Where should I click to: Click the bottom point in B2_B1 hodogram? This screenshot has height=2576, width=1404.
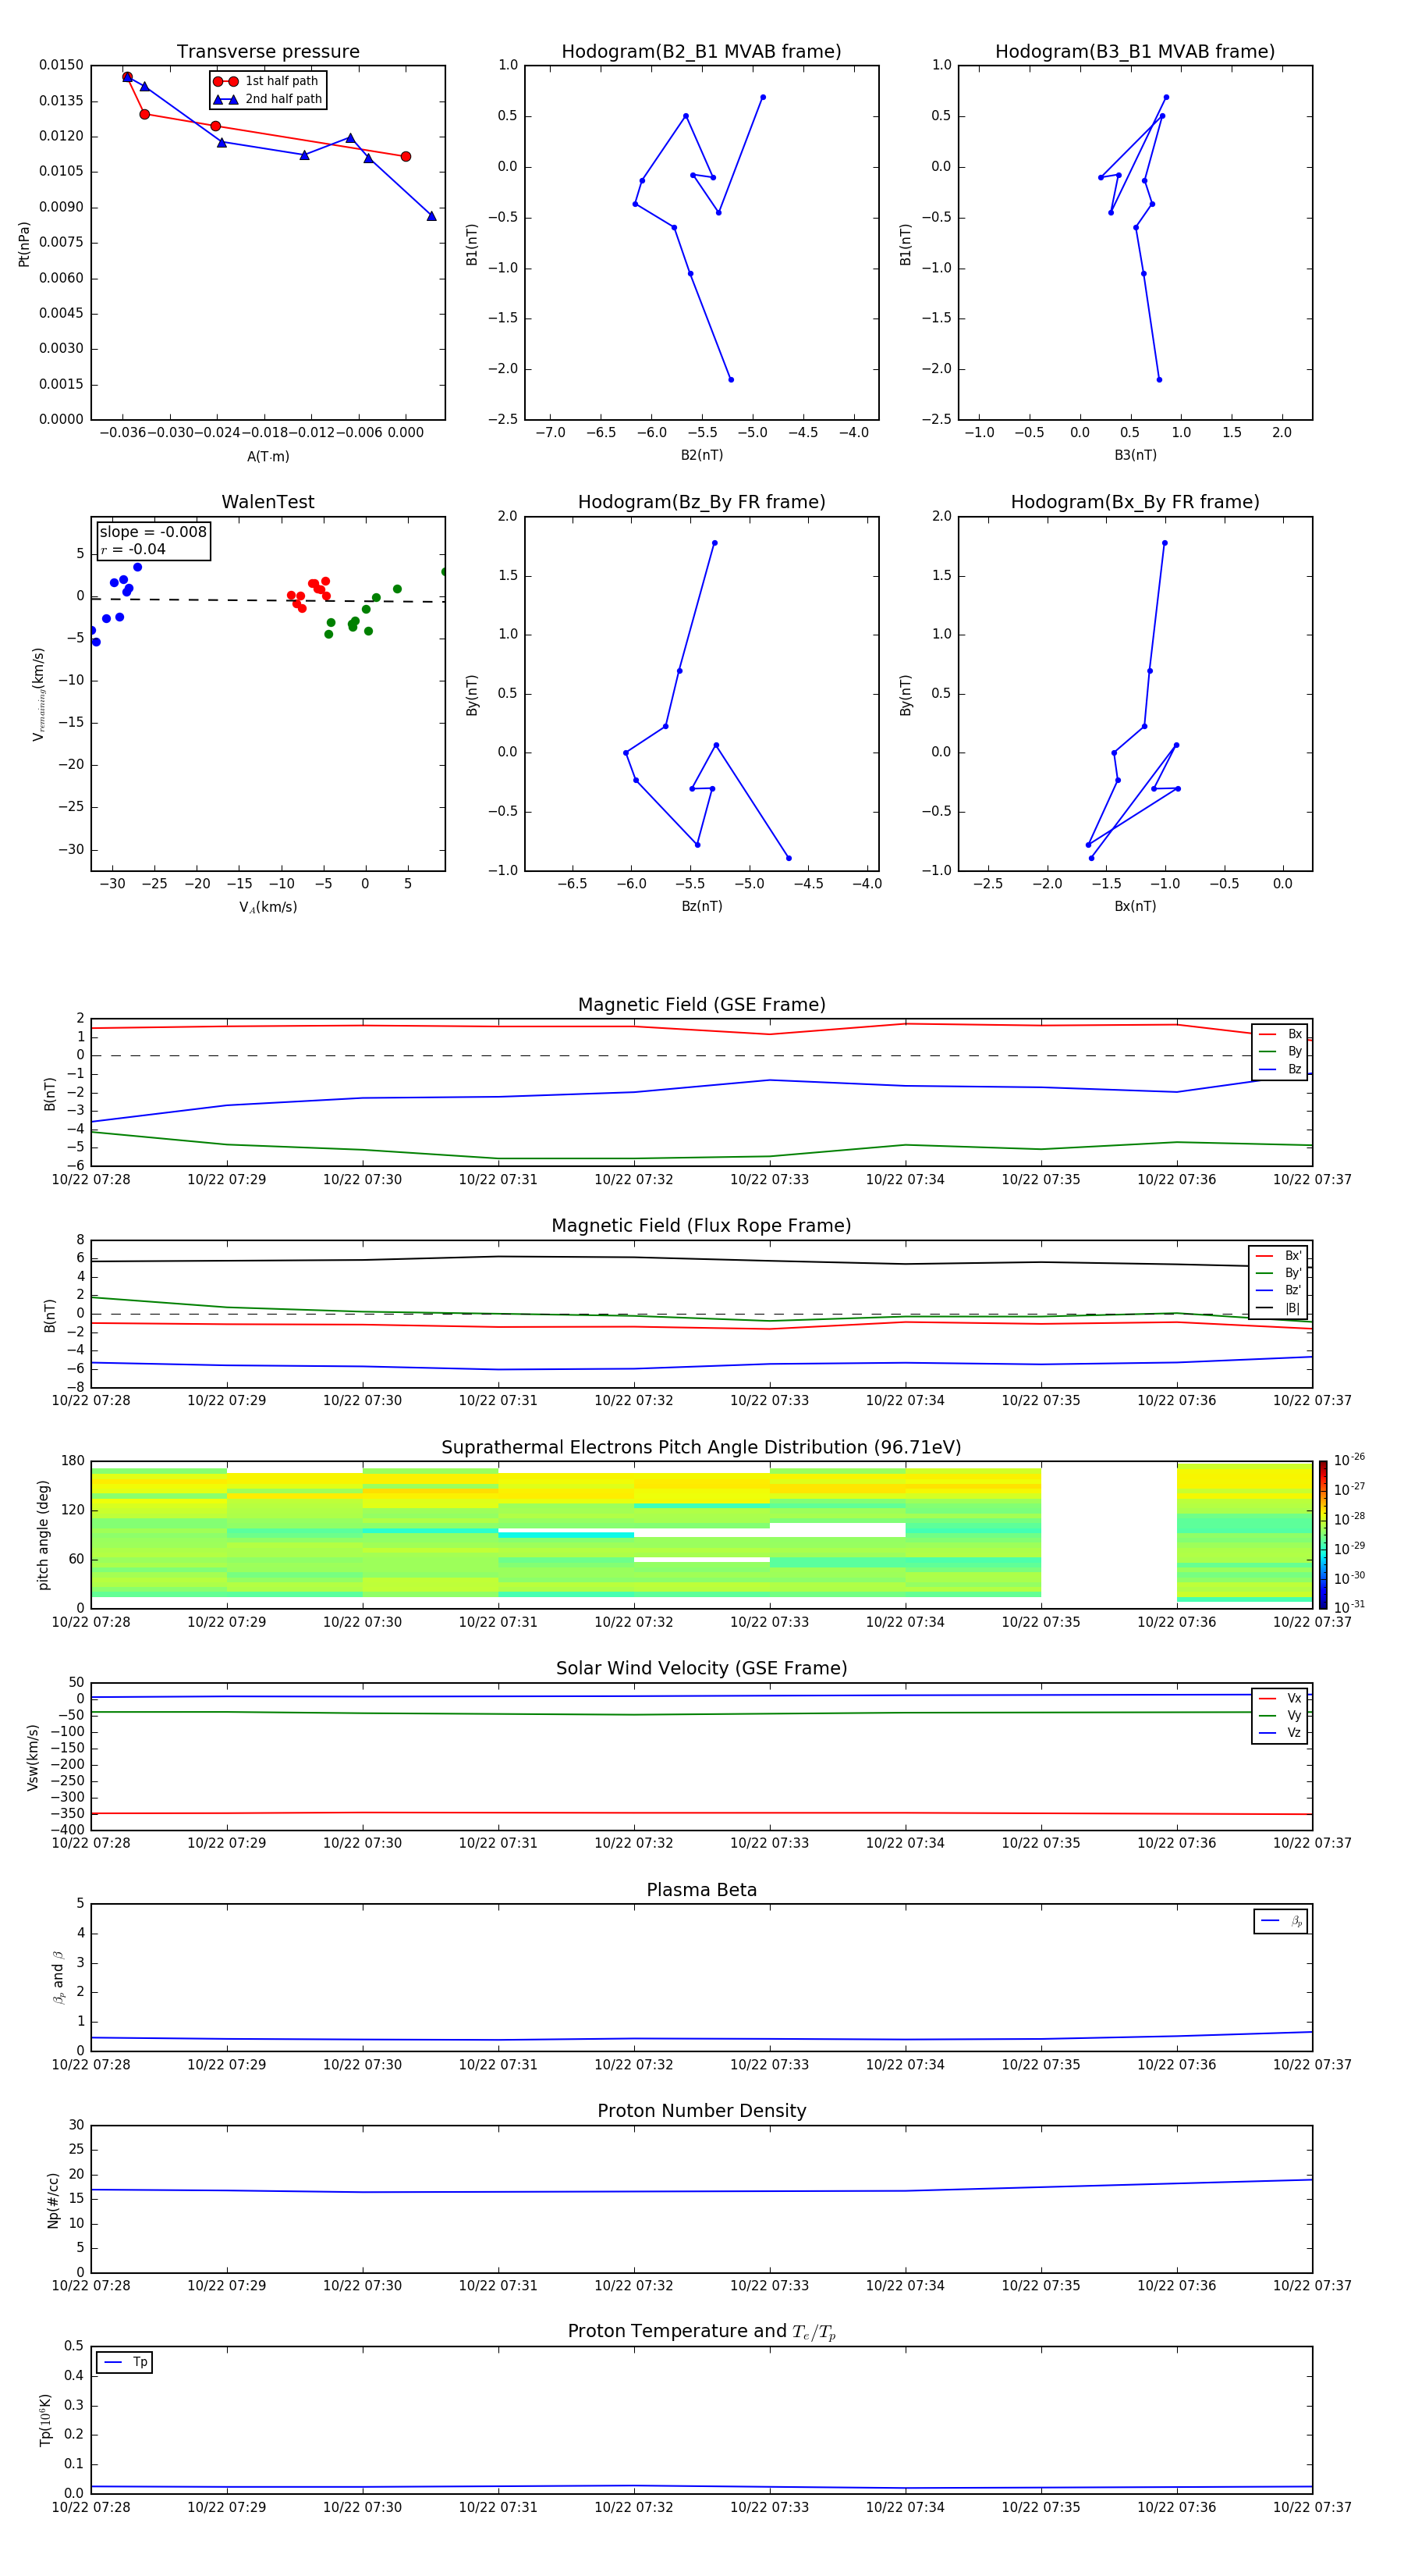click(x=732, y=380)
